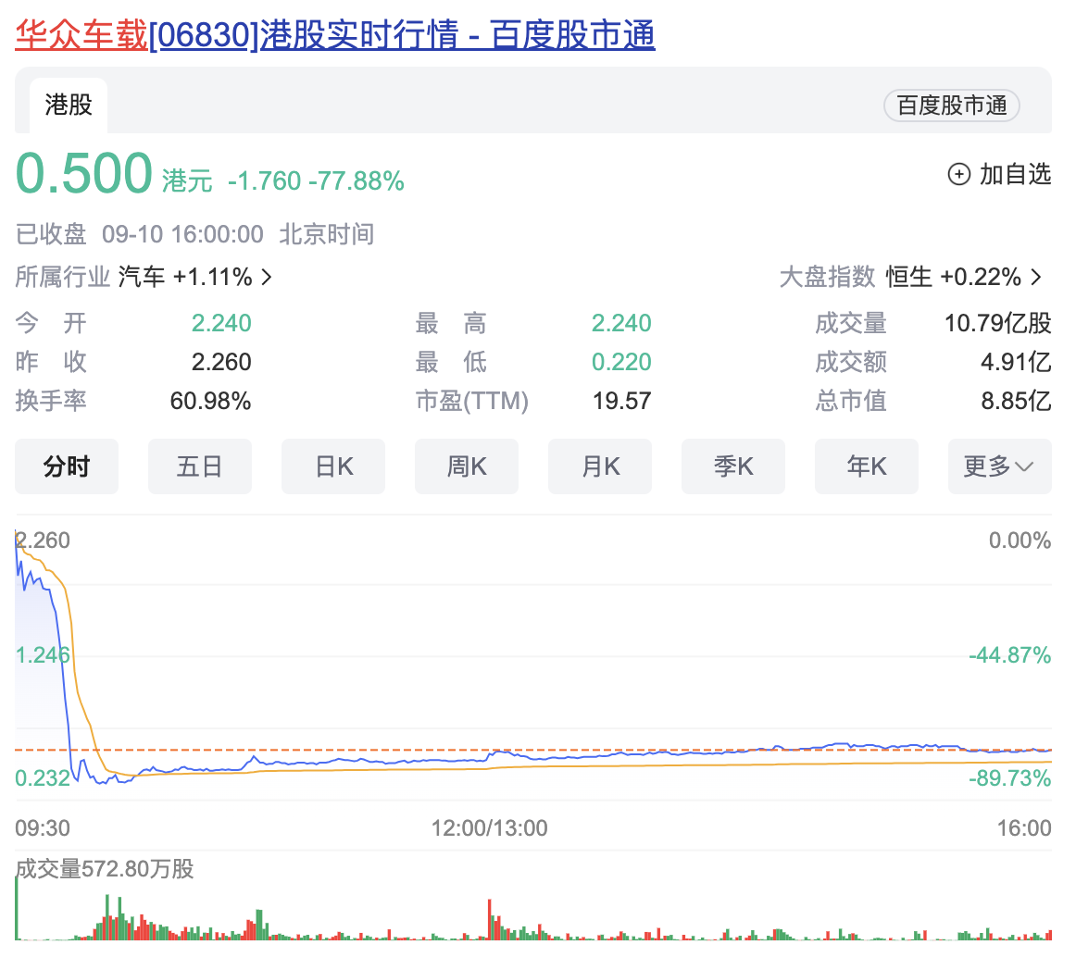Click the 16:00 time axis label
The height and width of the screenshot is (957, 1076).
click(1024, 828)
